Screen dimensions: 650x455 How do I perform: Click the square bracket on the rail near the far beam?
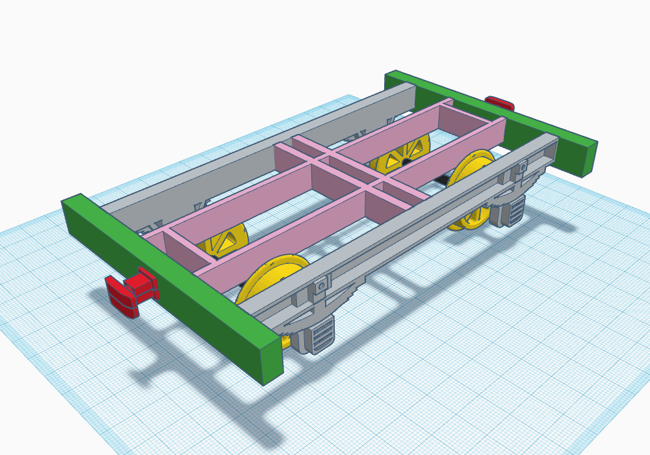click(523, 168)
